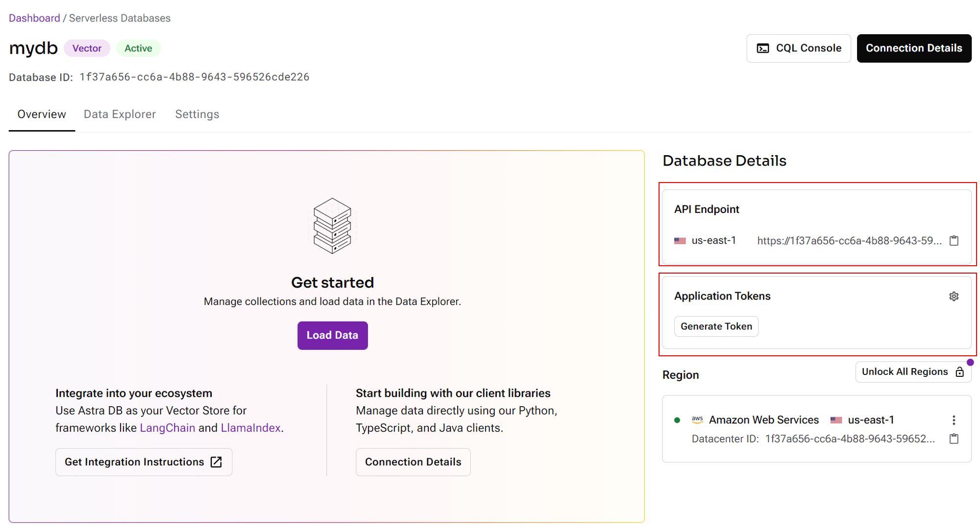This screenshot has height=531, width=980.
Task: Click the CQL Console button
Action: click(799, 48)
